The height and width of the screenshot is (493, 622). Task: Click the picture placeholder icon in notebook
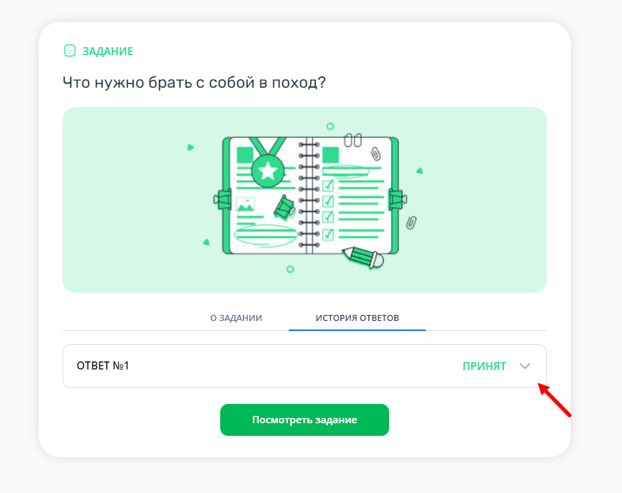245,205
